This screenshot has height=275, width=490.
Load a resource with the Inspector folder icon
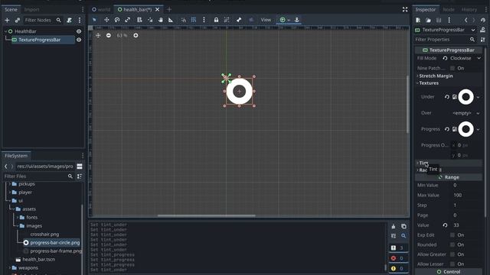(428, 21)
